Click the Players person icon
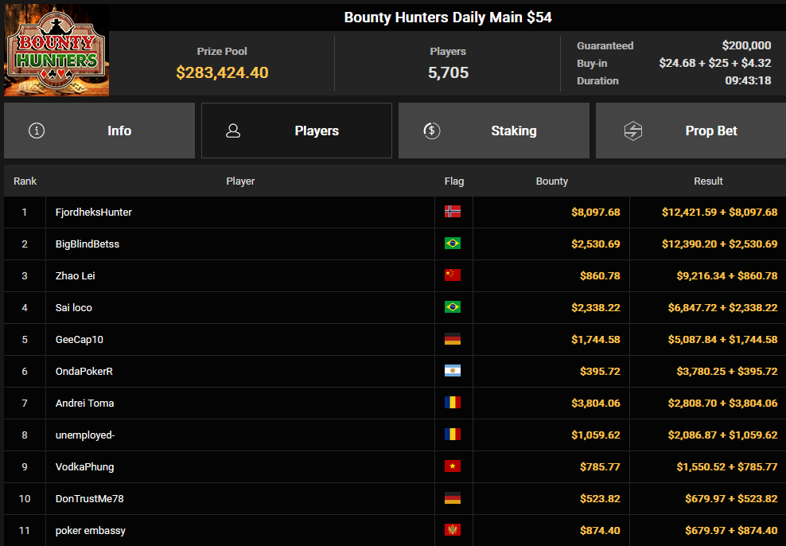This screenshot has height=546, width=786. click(x=233, y=131)
